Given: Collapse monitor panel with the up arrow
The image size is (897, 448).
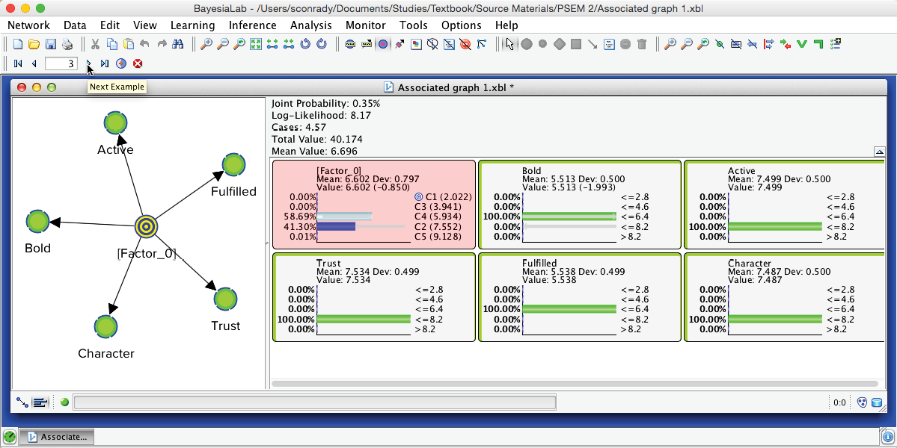Looking at the screenshot, I should tap(879, 152).
